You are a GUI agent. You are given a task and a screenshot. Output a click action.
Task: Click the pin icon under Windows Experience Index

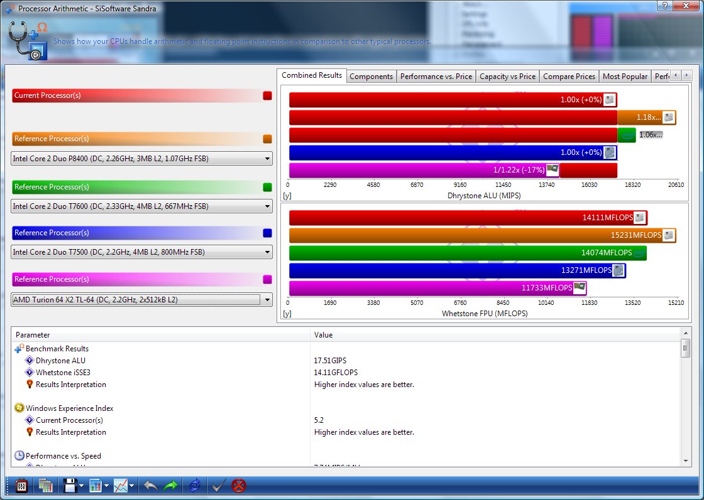tap(30, 432)
